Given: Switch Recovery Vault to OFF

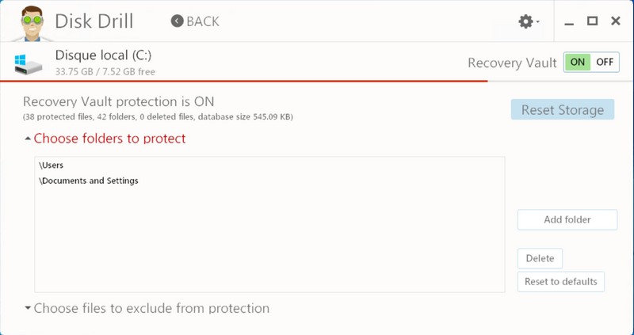Looking at the screenshot, I should [x=605, y=63].
